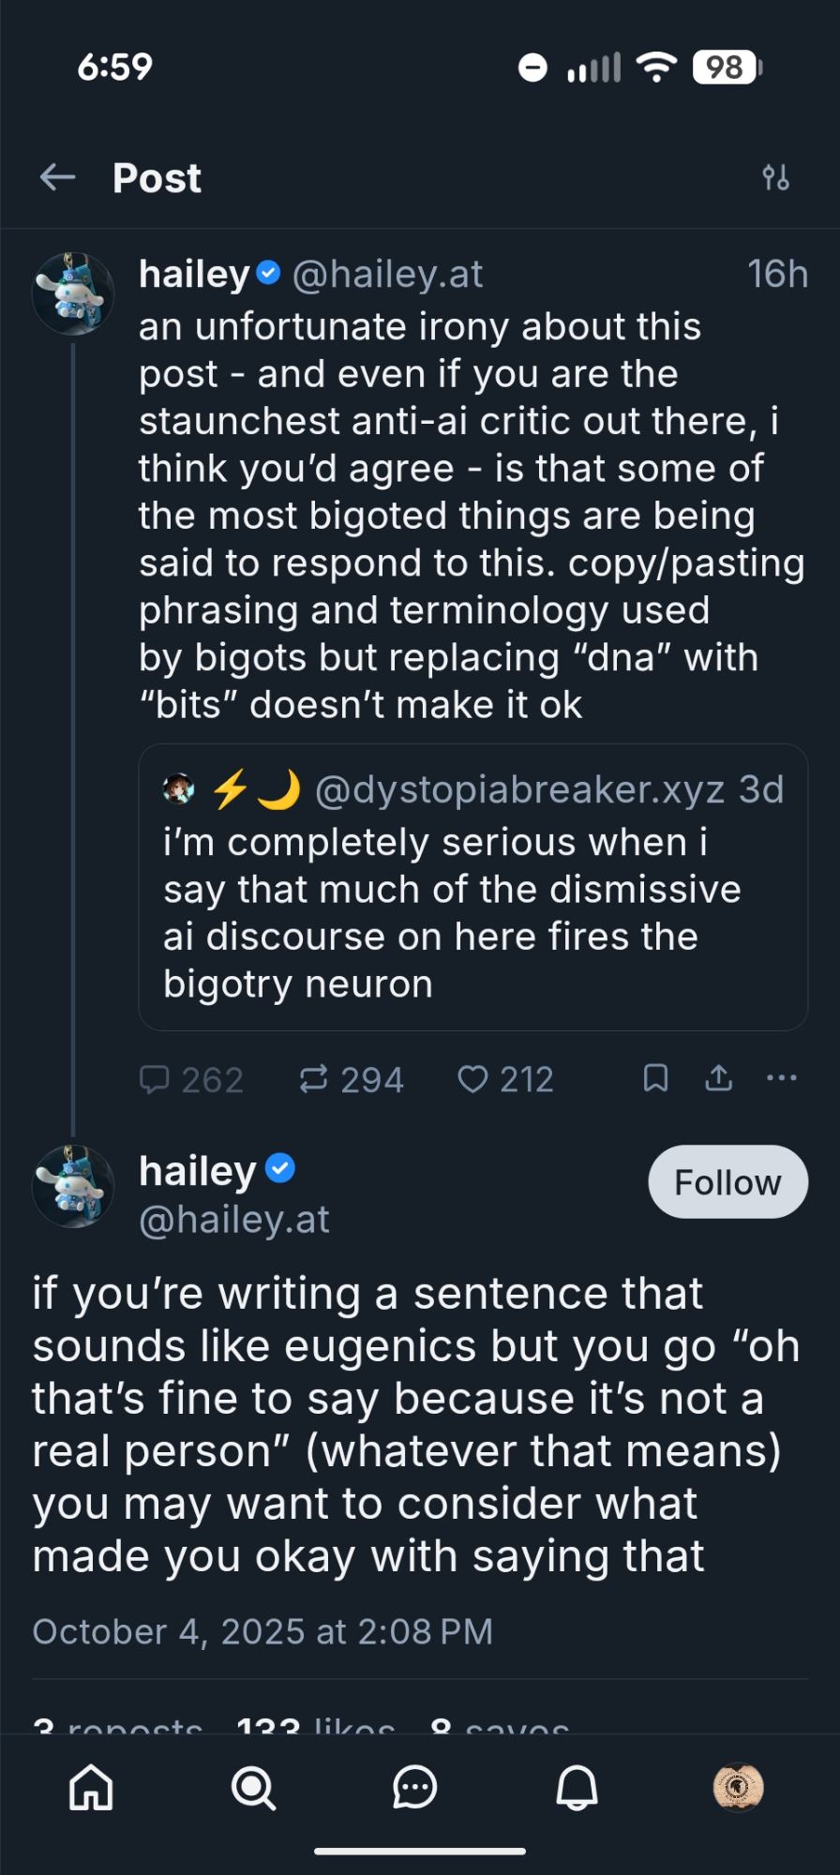840x1875 pixels.
Task: Open the quoted author's small avatar
Action: click(178, 789)
